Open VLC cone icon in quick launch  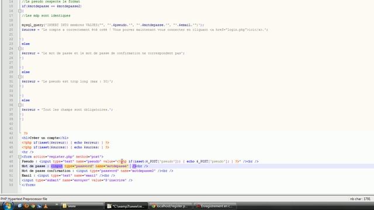click(x=46, y=206)
